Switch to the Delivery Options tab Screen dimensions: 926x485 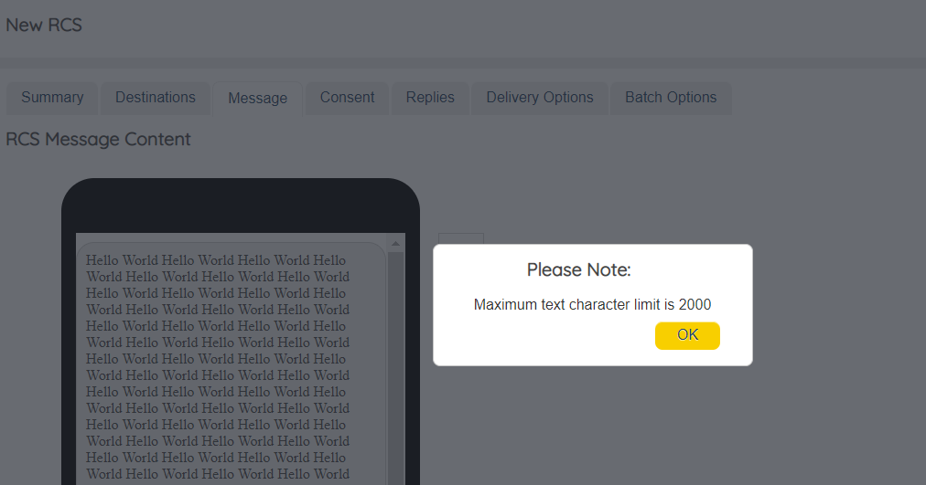pyautogui.click(x=540, y=98)
